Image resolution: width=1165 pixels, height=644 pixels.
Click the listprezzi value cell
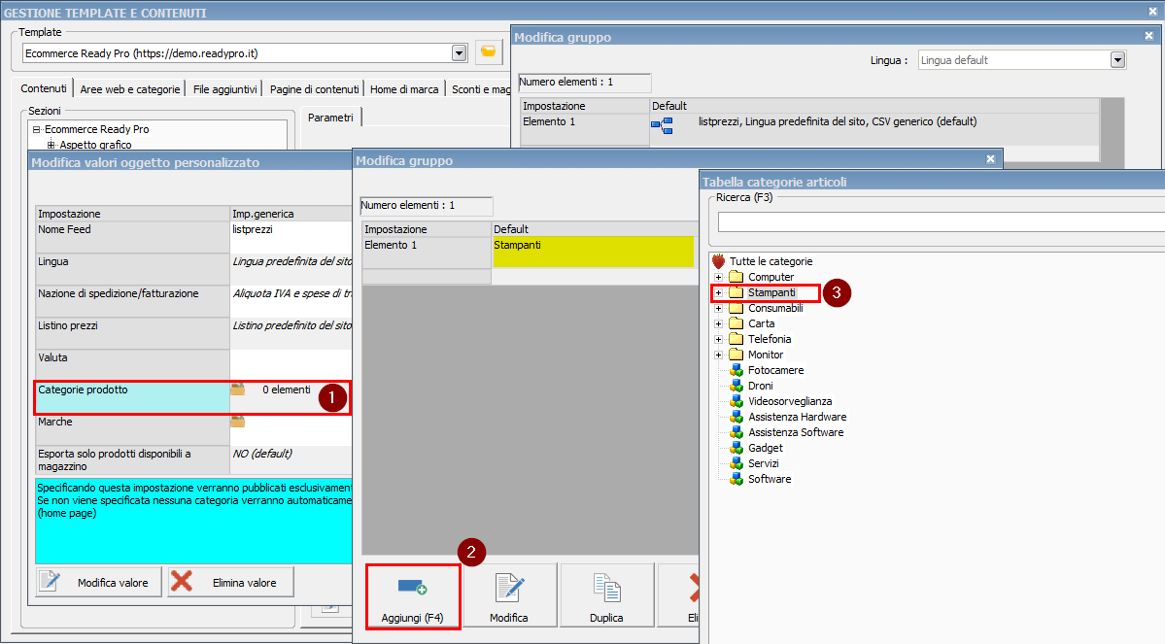(x=291, y=238)
